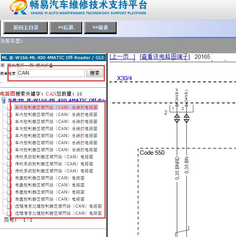Open the first 传动系统控制器区域网络（CAN）电路图 entry
Viewport: 236px width, 237px height.
pos(54,157)
